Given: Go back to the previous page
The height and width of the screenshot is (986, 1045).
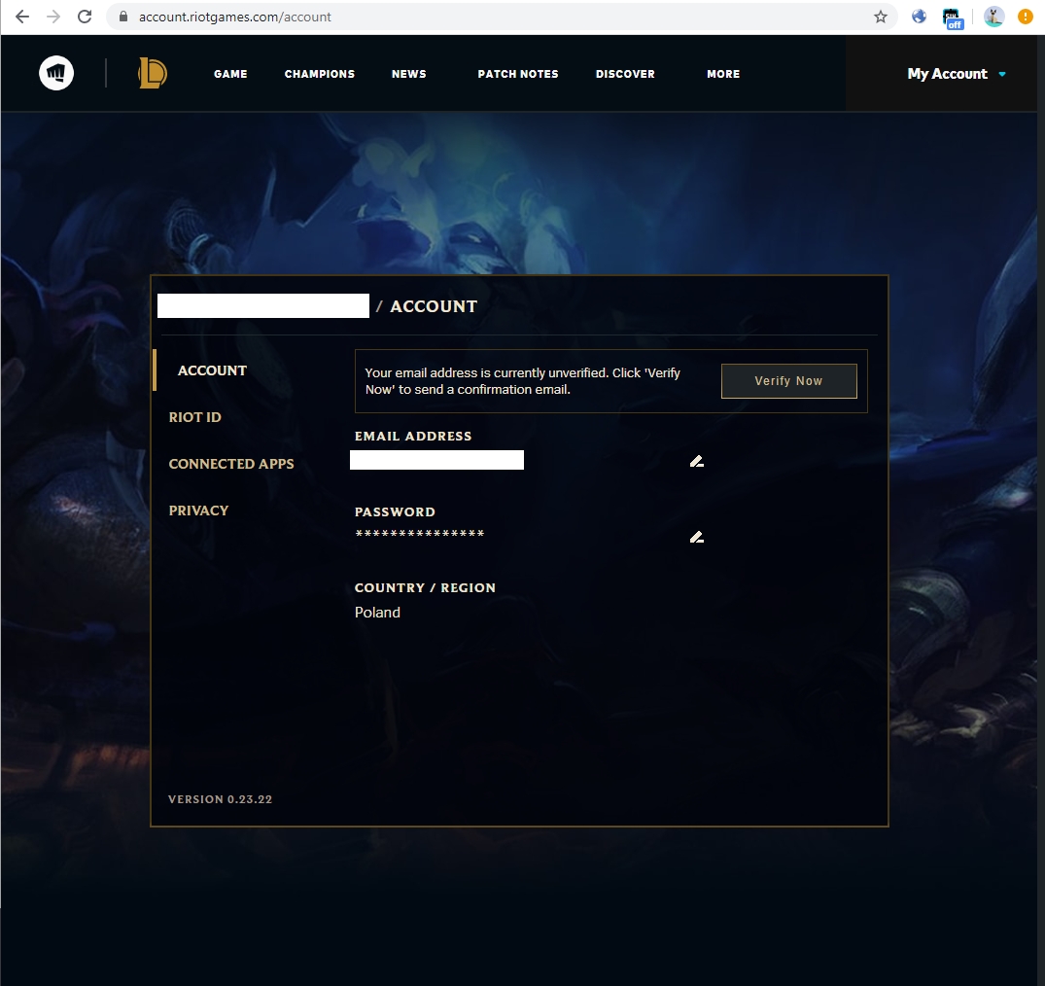Looking at the screenshot, I should (22, 17).
